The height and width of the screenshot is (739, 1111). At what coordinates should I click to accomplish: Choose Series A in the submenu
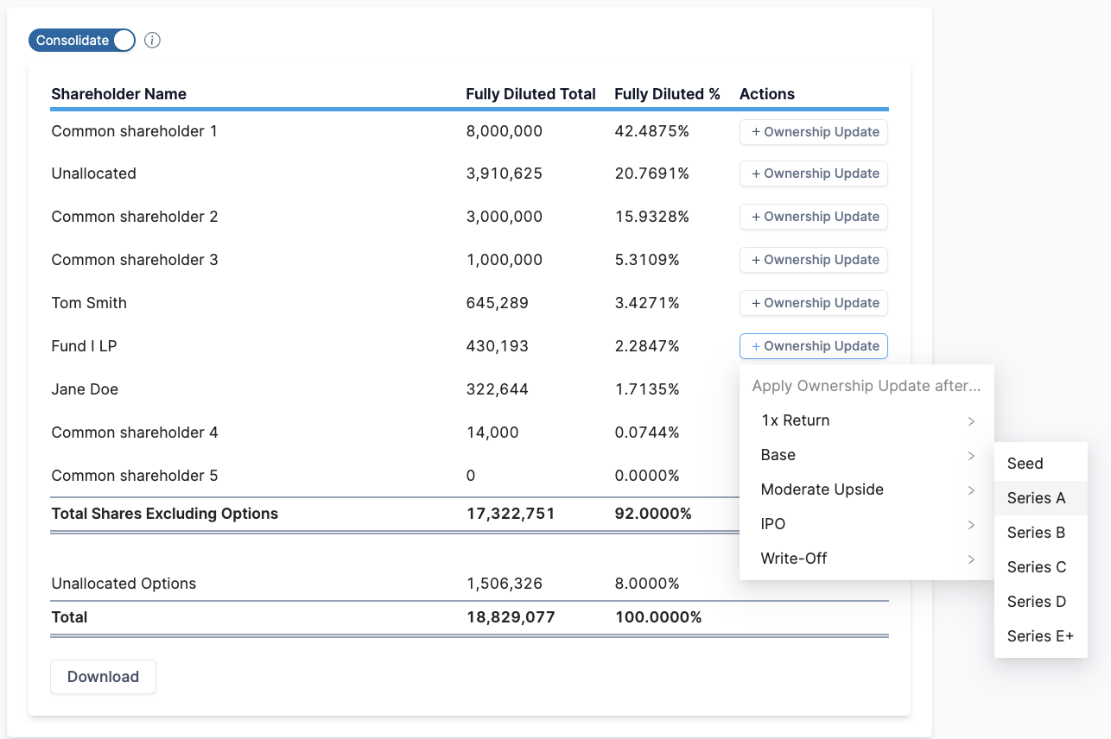[1036, 498]
